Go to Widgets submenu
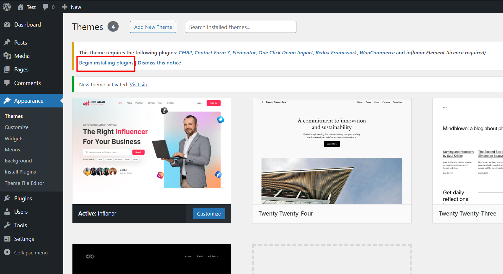Image resolution: width=503 pixels, height=274 pixels. click(14, 139)
